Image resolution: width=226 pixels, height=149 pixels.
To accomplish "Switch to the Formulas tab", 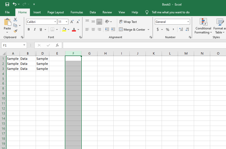I will (77, 12).
